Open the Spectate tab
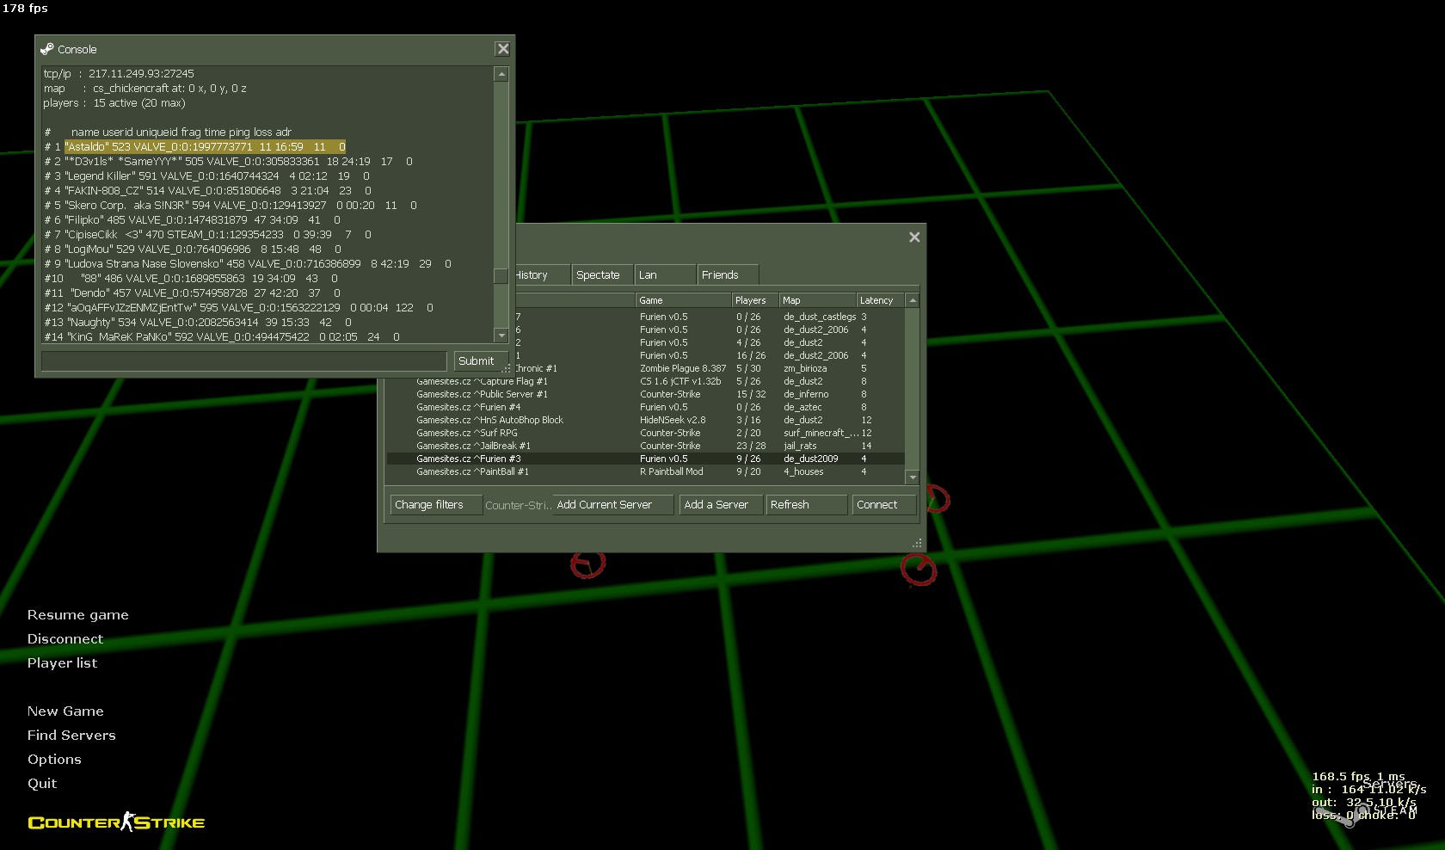This screenshot has width=1445, height=850. click(602, 275)
